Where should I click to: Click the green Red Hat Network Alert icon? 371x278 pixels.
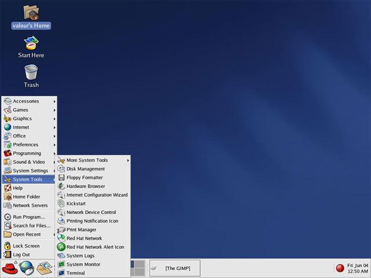[x=61, y=247]
